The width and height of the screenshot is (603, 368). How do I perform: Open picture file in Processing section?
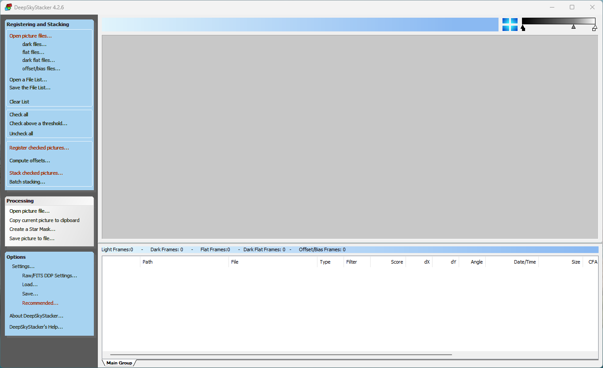click(30, 211)
